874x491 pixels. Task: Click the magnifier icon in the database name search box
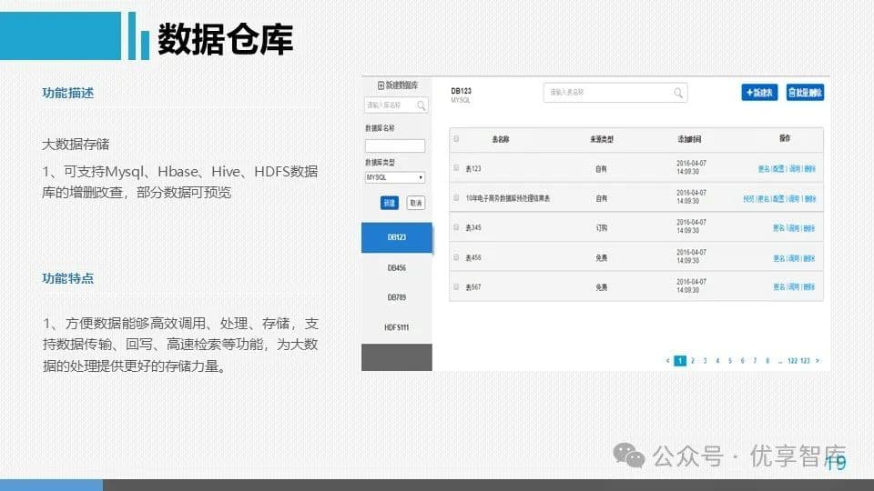click(422, 105)
